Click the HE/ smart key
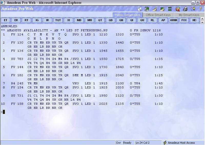Image resolution: width=205 pixels, height=145 pixels. pyautogui.click(x=194, y=20)
